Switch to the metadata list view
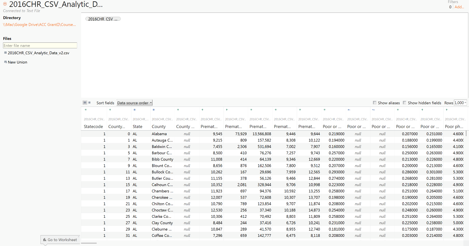Image resolution: width=469 pixels, height=246 pixels. point(89,103)
